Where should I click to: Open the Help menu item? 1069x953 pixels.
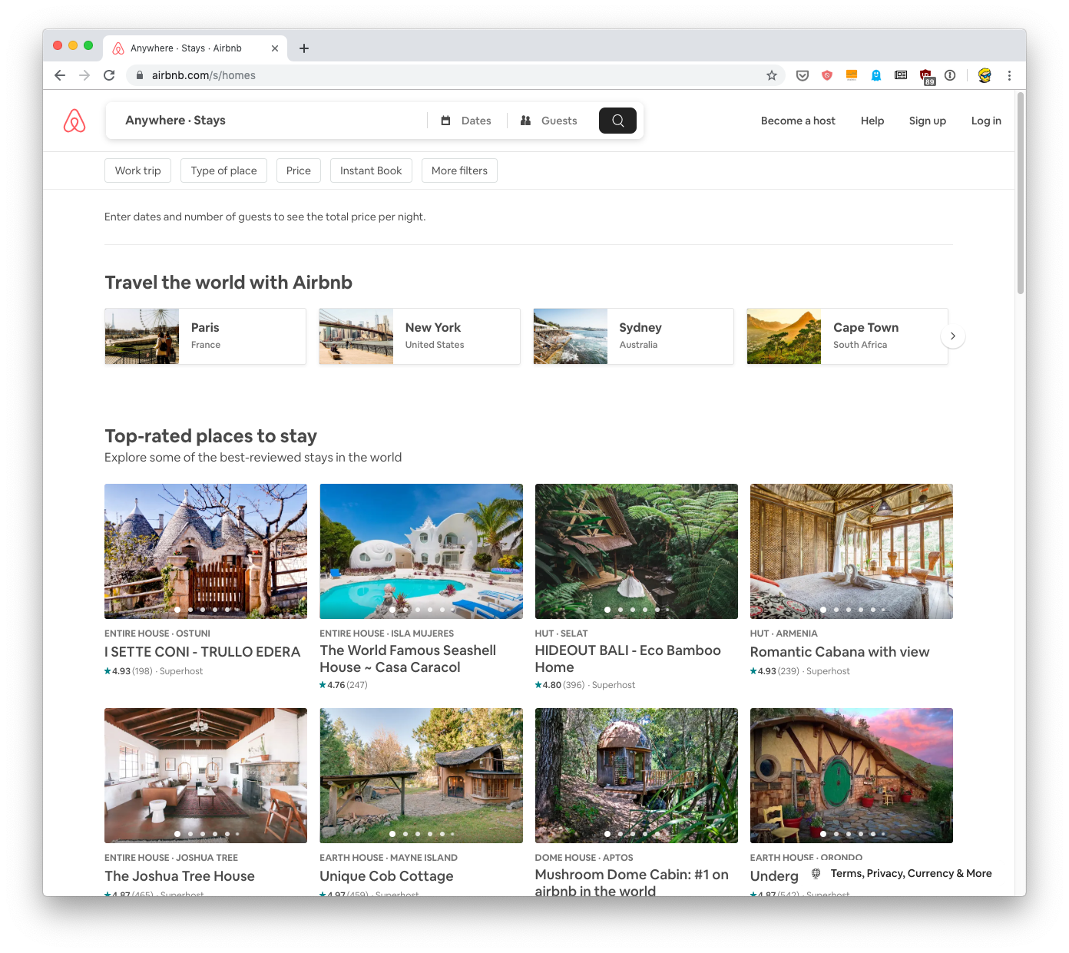pyautogui.click(x=872, y=121)
